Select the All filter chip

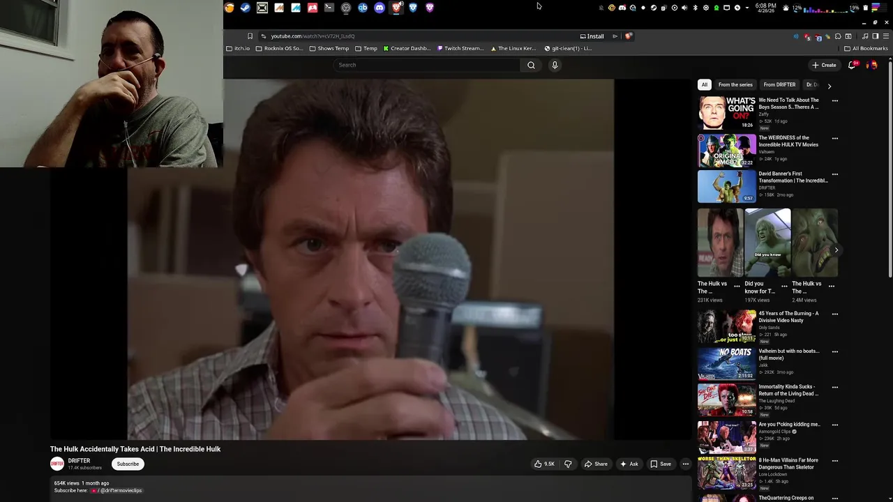pos(705,84)
